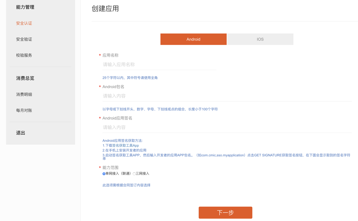The image size is (358, 221).
Task: Click the 能力范围 field label
Action: click(x=110, y=168)
